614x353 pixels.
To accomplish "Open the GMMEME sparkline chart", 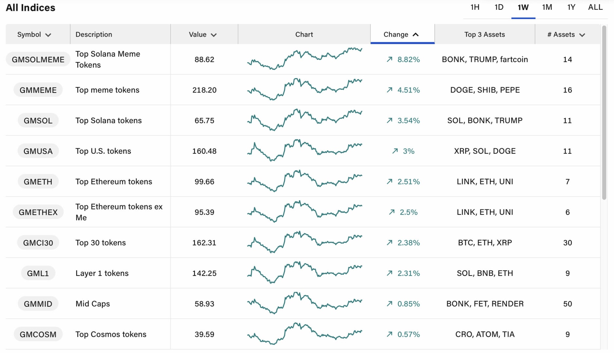I will click(305, 89).
